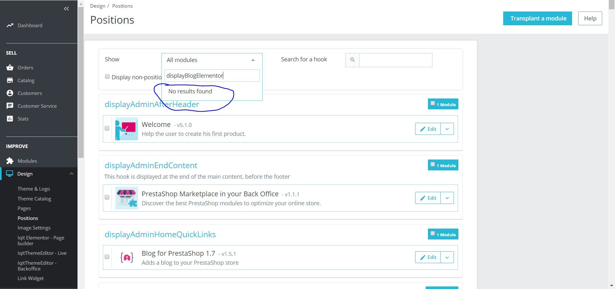Screen dimensions: 615x289
Task: Click the Customer Service chat icon
Action: coord(10,106)
